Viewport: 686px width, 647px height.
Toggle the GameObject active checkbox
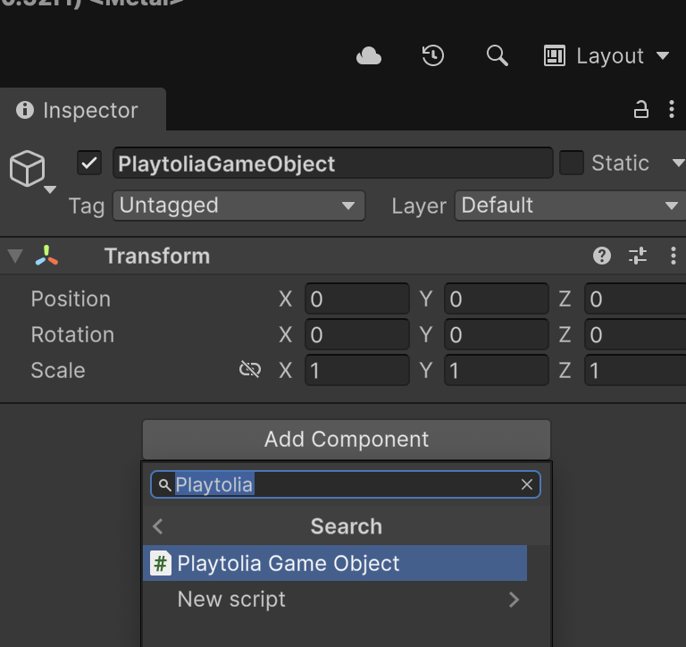pyautogui.click(x=89, y=163)
